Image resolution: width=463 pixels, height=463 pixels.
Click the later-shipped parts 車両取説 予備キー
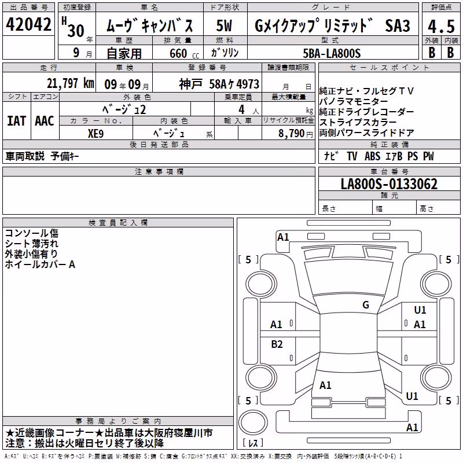(42, 156)
